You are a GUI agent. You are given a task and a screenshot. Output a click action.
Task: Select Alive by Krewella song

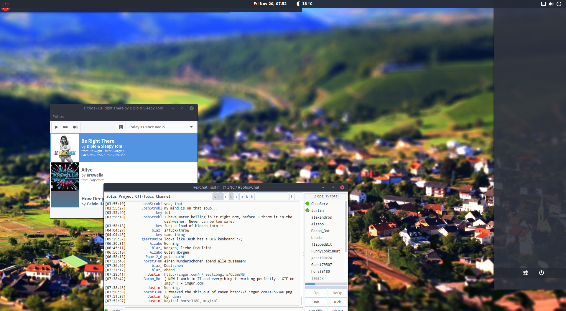tap(124, 177)
